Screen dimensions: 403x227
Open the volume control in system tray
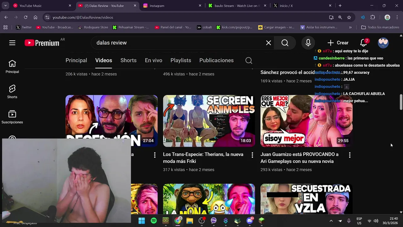[376, 221]
